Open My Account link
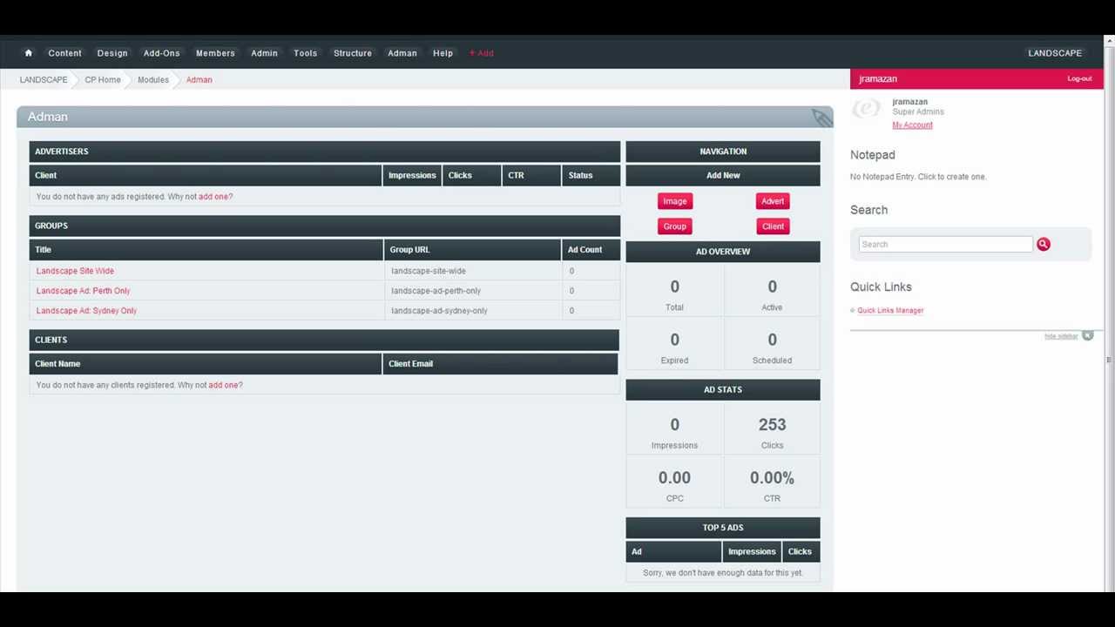The width and height of the screenshot is (1115, 627). (x=912, y=125)
